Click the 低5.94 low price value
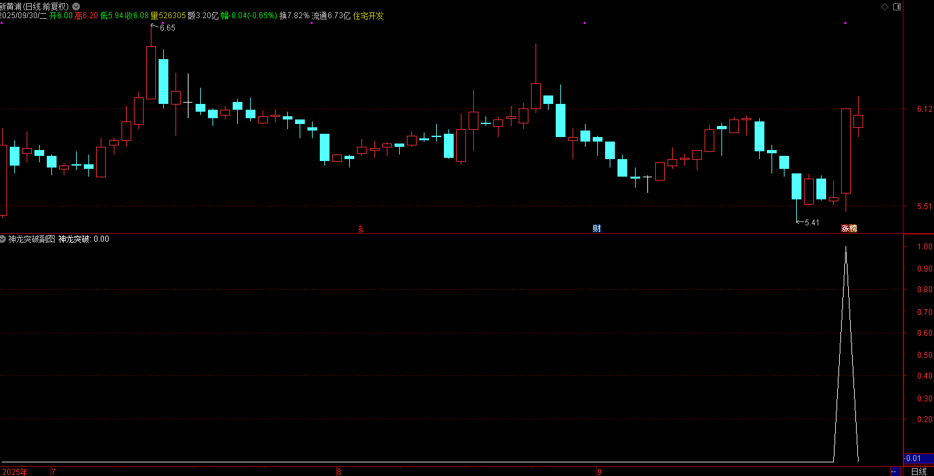 111,16
